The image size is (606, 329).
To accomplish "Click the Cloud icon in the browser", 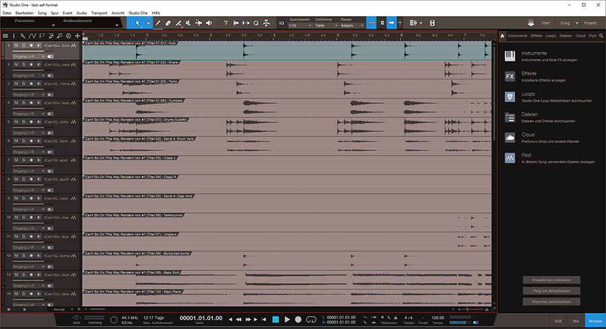I will coord(510,138).
